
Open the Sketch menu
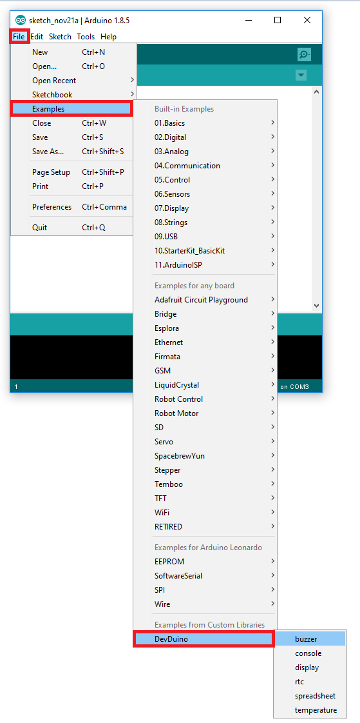click(x=61, y=37)
